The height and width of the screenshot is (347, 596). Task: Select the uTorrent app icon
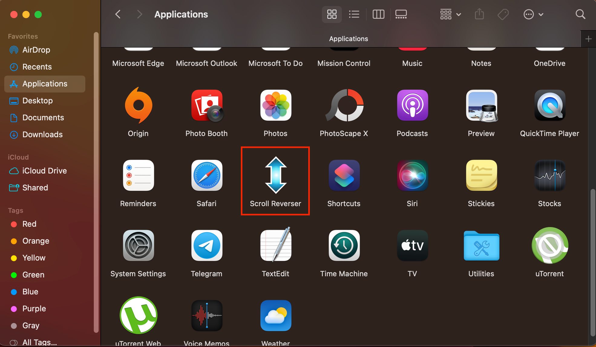(x=550, y=245)
